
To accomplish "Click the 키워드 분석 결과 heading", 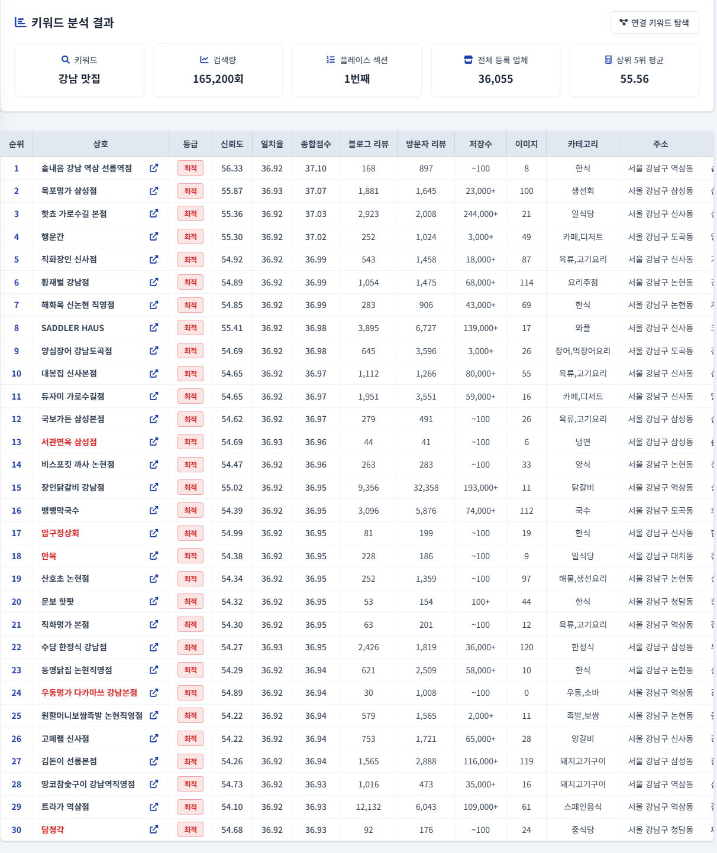I will [x=72, y=22].
